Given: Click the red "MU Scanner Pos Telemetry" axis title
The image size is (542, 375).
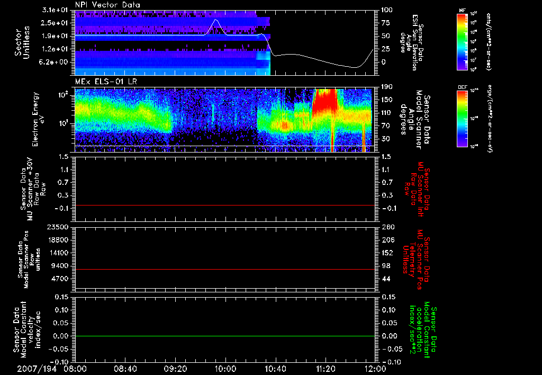Looking at the screenshot, I should [417, 259].
